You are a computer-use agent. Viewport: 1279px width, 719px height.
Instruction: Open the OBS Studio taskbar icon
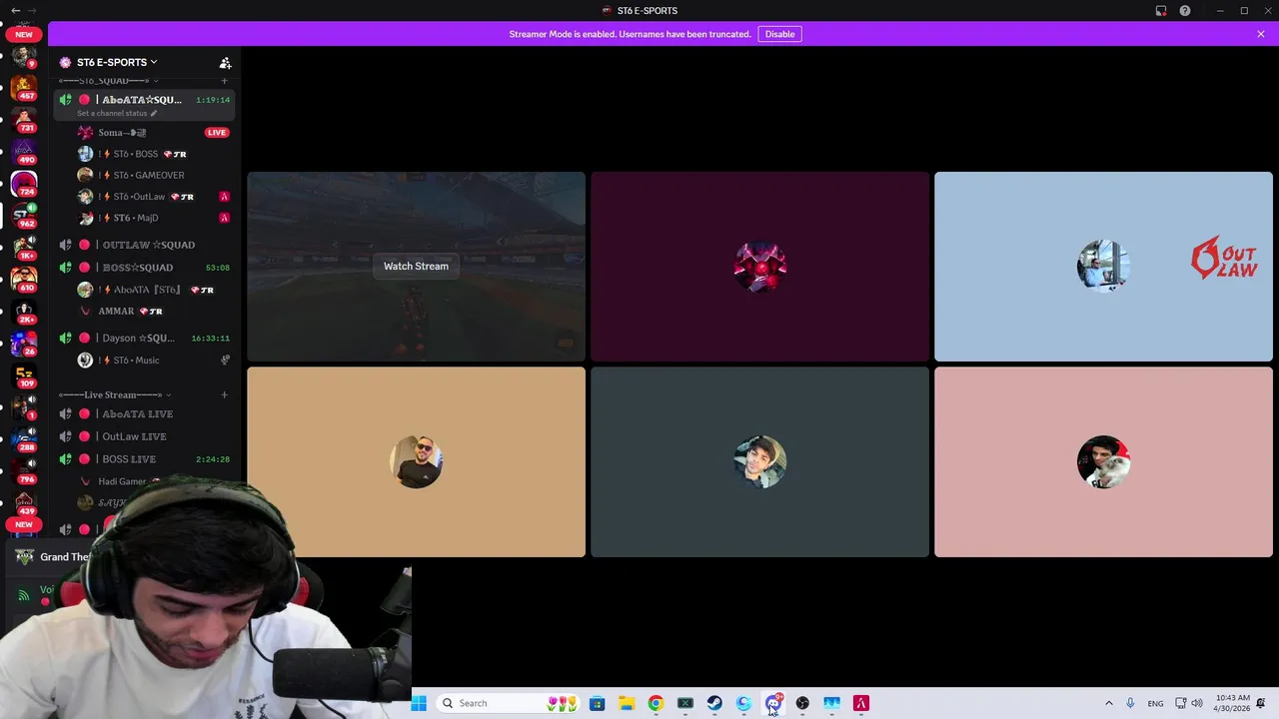pos(802,703)
